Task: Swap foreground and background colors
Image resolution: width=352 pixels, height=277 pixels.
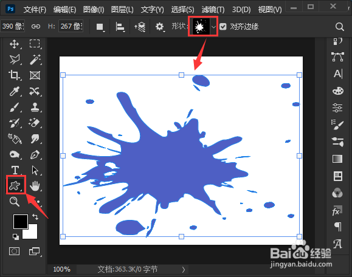Action: point(35,216)
